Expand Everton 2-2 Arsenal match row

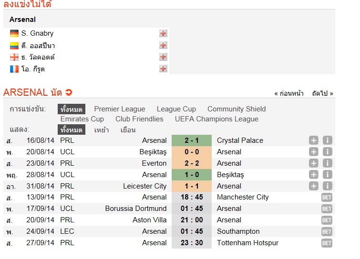coord(313,163)
